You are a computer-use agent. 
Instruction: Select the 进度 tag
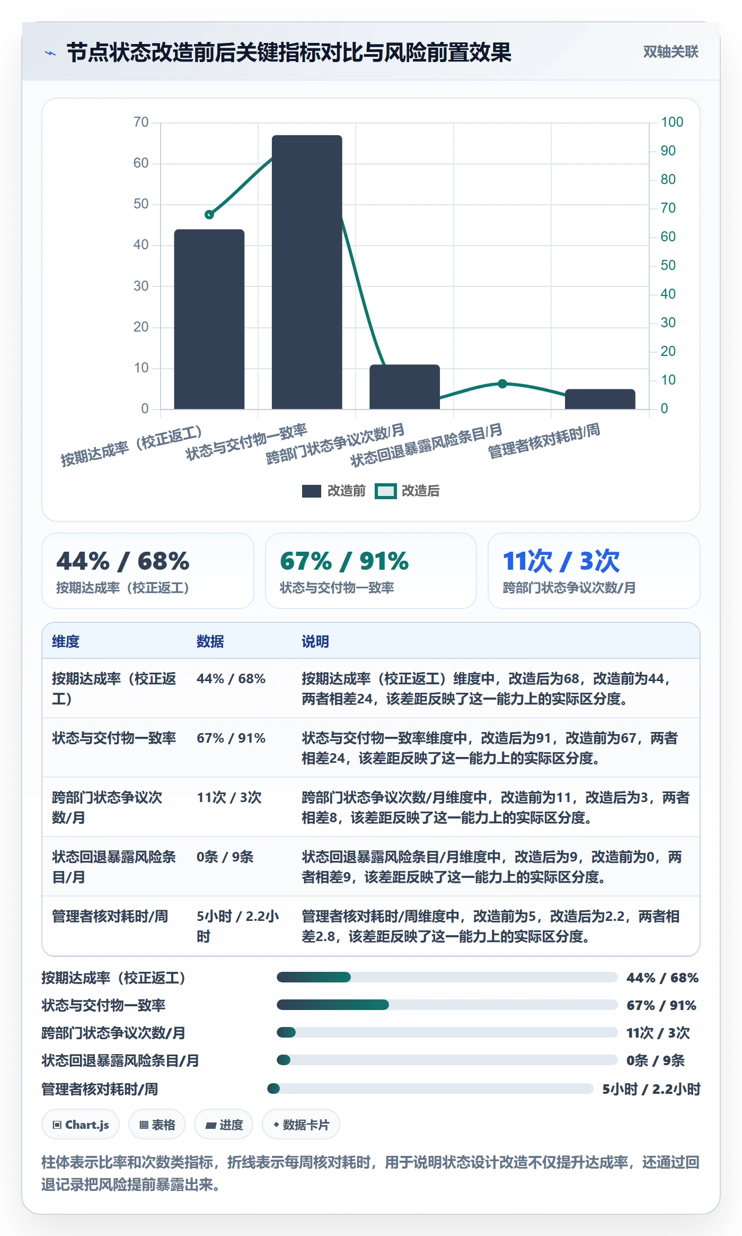pos(224,1124)
